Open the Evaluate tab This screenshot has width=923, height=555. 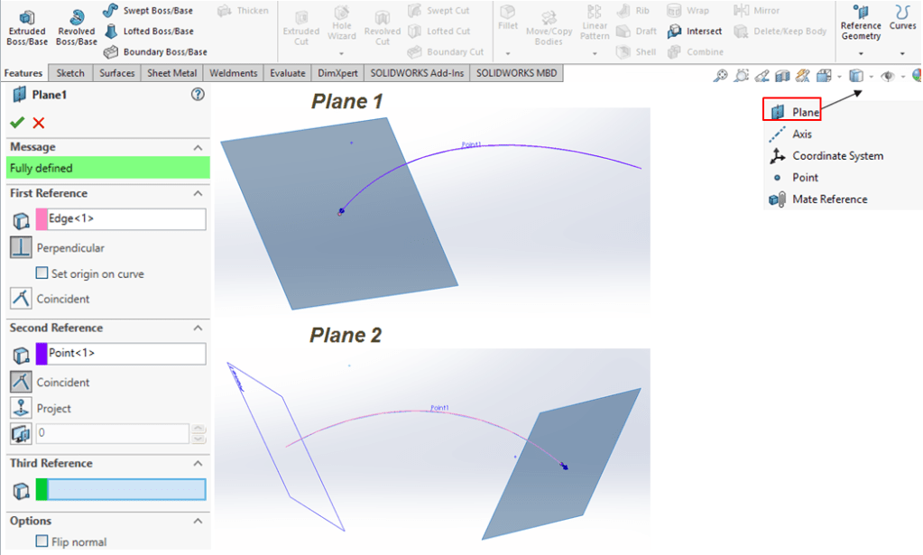pyautogui.click(x=287, y=73)
